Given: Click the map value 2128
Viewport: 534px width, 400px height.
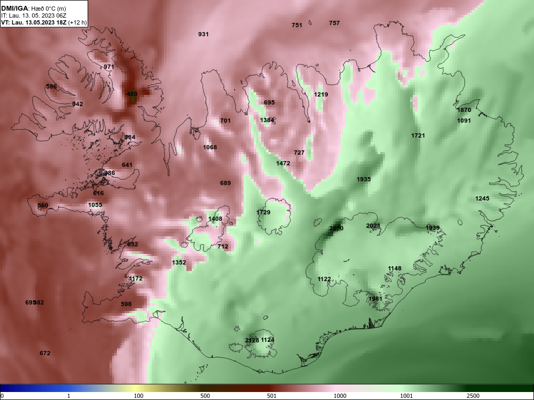Looking at the screenshot, I should pos(252,340).
